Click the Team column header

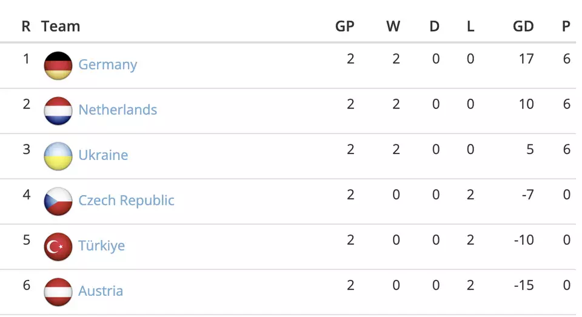pyautogui.click(x=61, y=27)
